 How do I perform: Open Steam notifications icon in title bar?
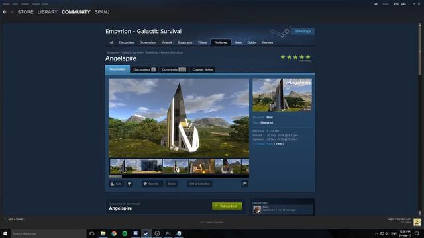[x=376, y=4]
